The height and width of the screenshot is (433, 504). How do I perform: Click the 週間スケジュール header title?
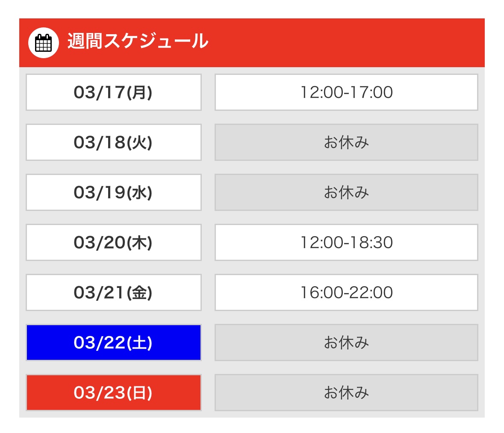pos(138,41)
